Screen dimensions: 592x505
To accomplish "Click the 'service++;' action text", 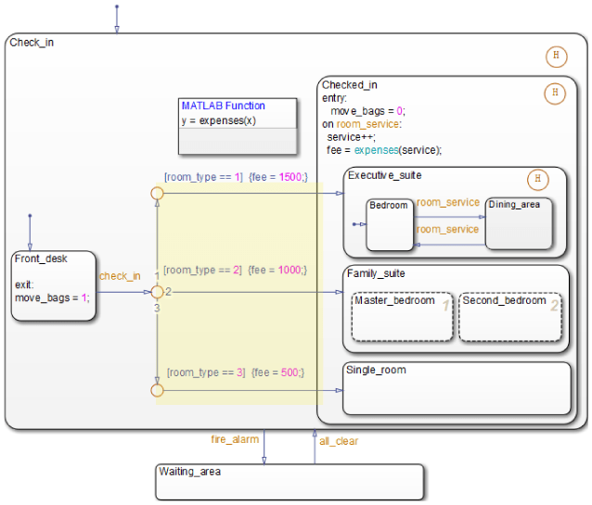I will [351, 137].
